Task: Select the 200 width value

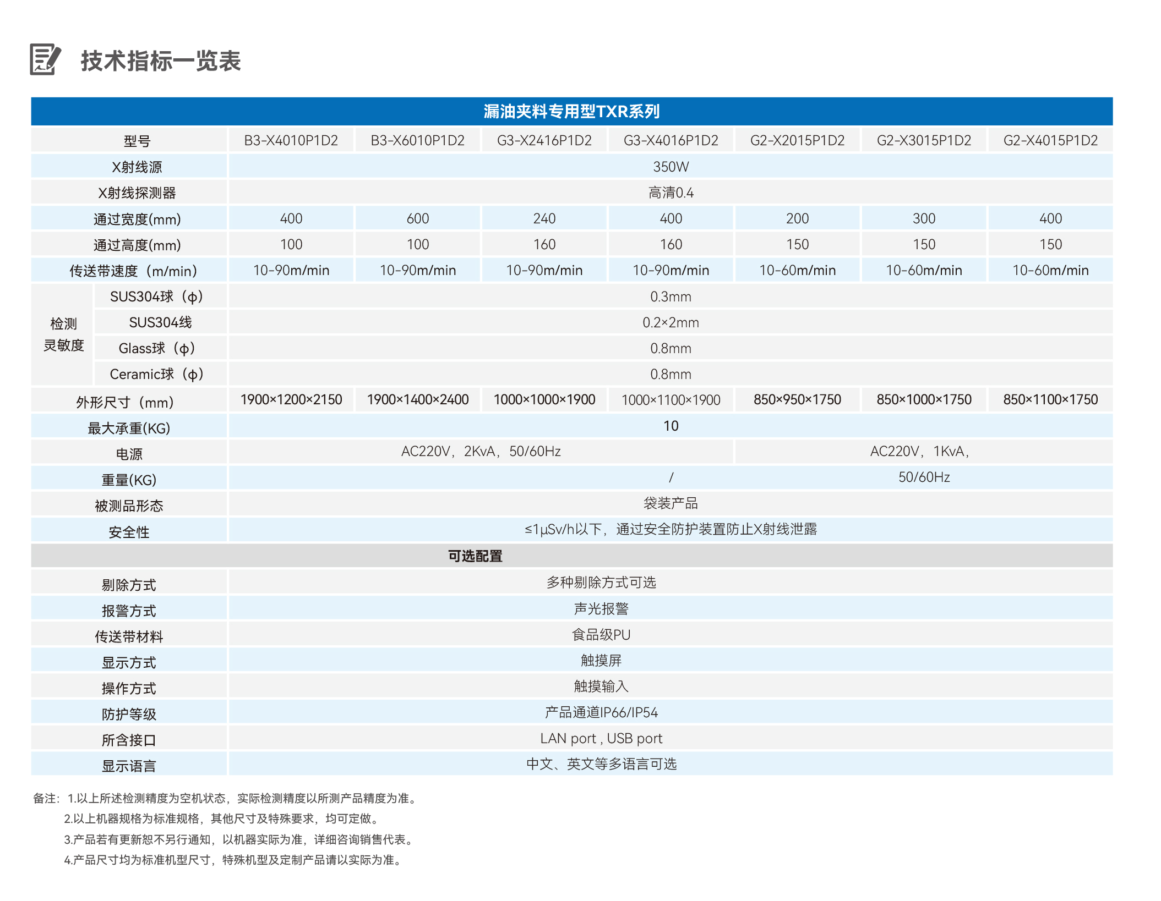Action: [x=797, y=218]
